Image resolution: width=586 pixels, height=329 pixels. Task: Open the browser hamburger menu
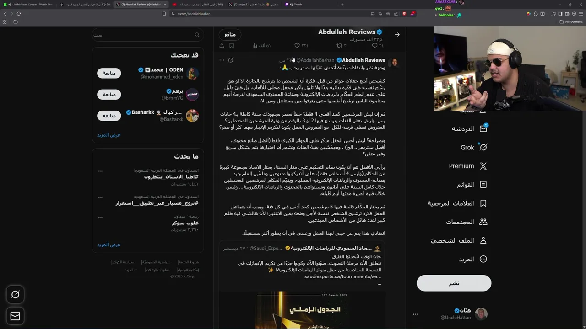(x=581, y=14)
